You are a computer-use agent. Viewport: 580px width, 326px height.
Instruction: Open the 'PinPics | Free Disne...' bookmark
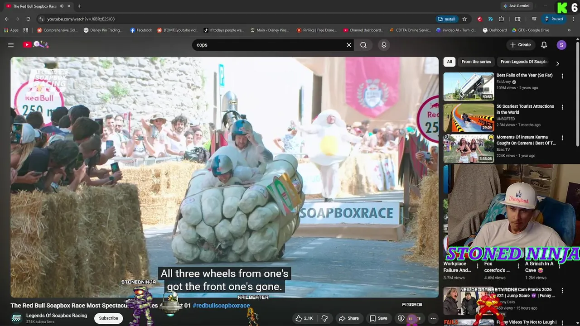click(317, 30)
